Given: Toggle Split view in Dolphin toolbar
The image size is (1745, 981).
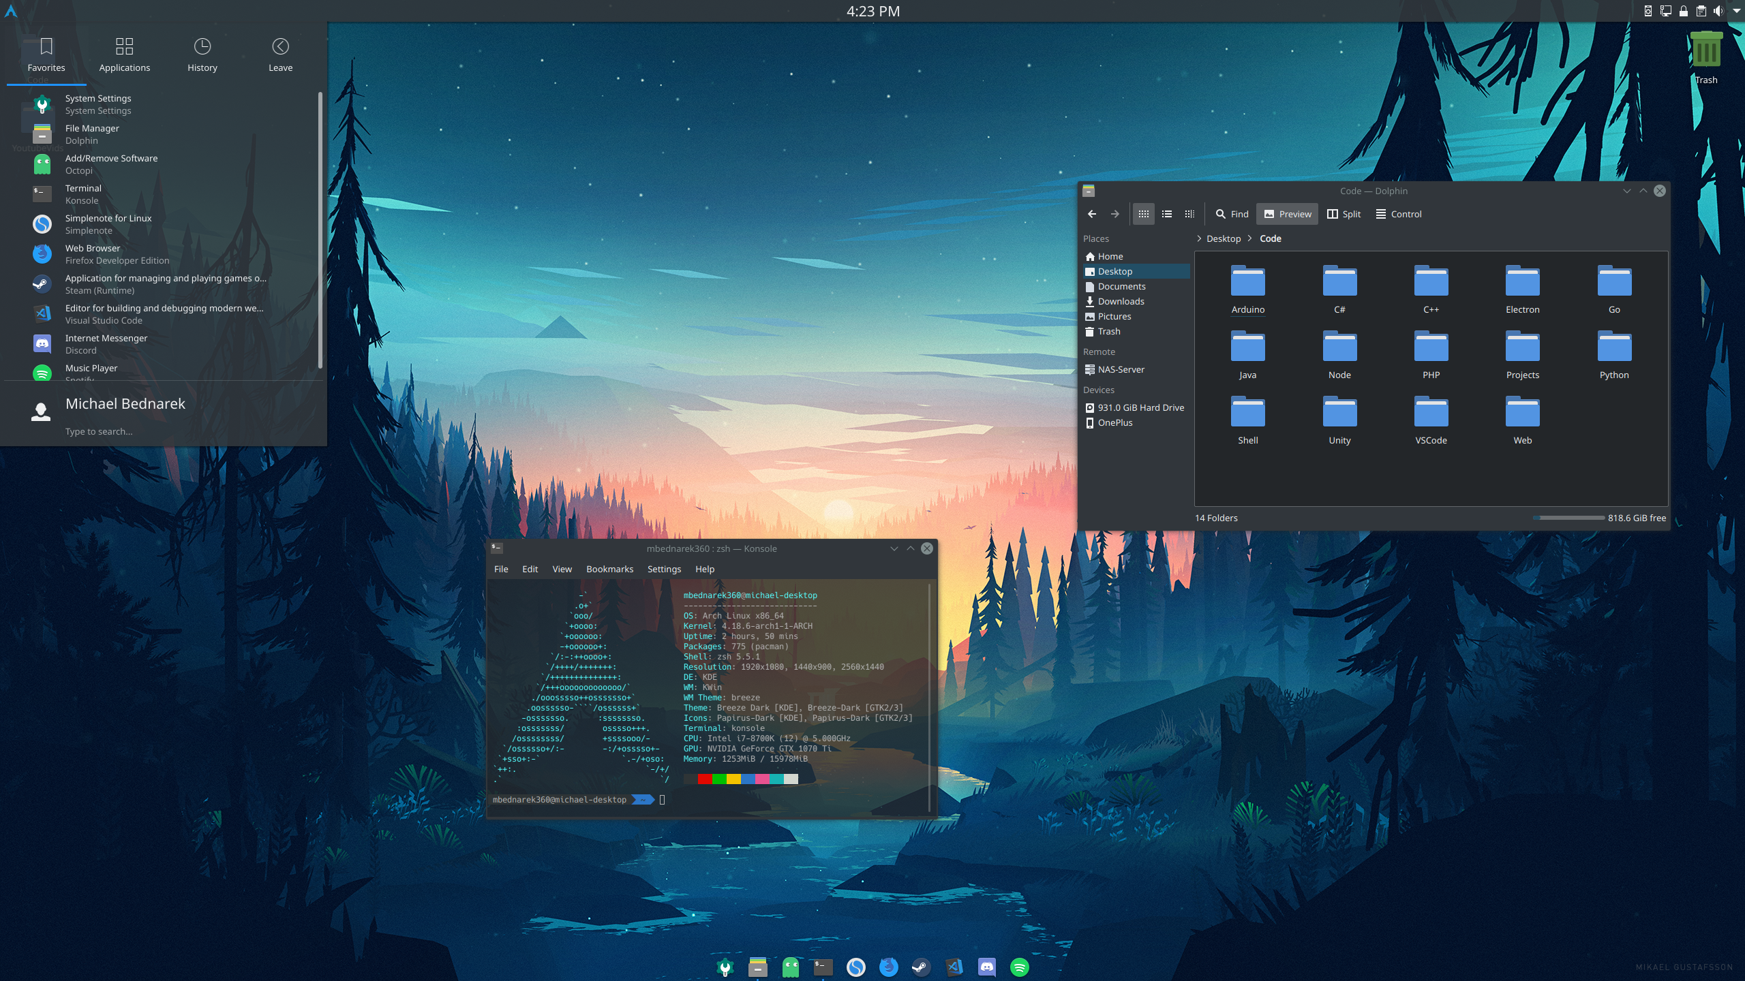Looking at the screenshot, I should 1344,214.
